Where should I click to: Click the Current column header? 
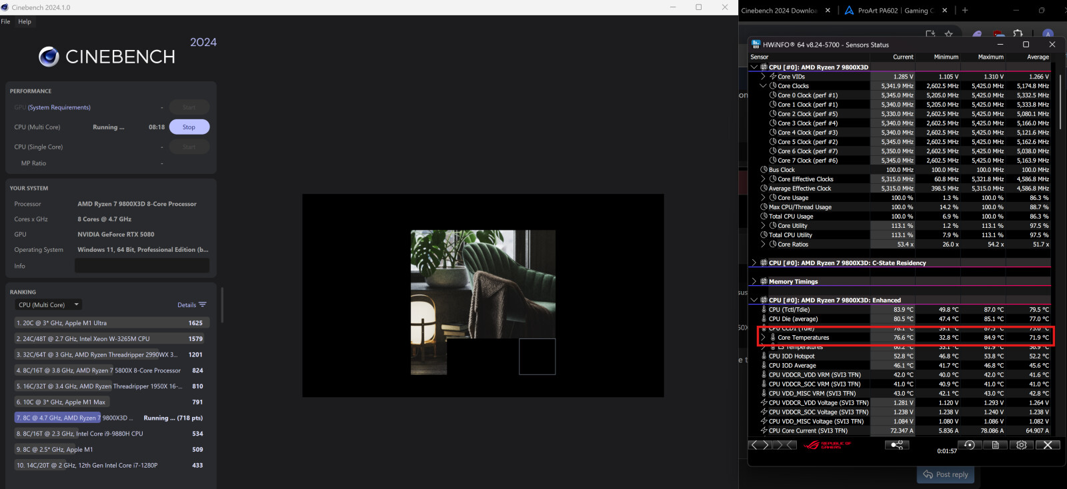click(x=903, y=57)
